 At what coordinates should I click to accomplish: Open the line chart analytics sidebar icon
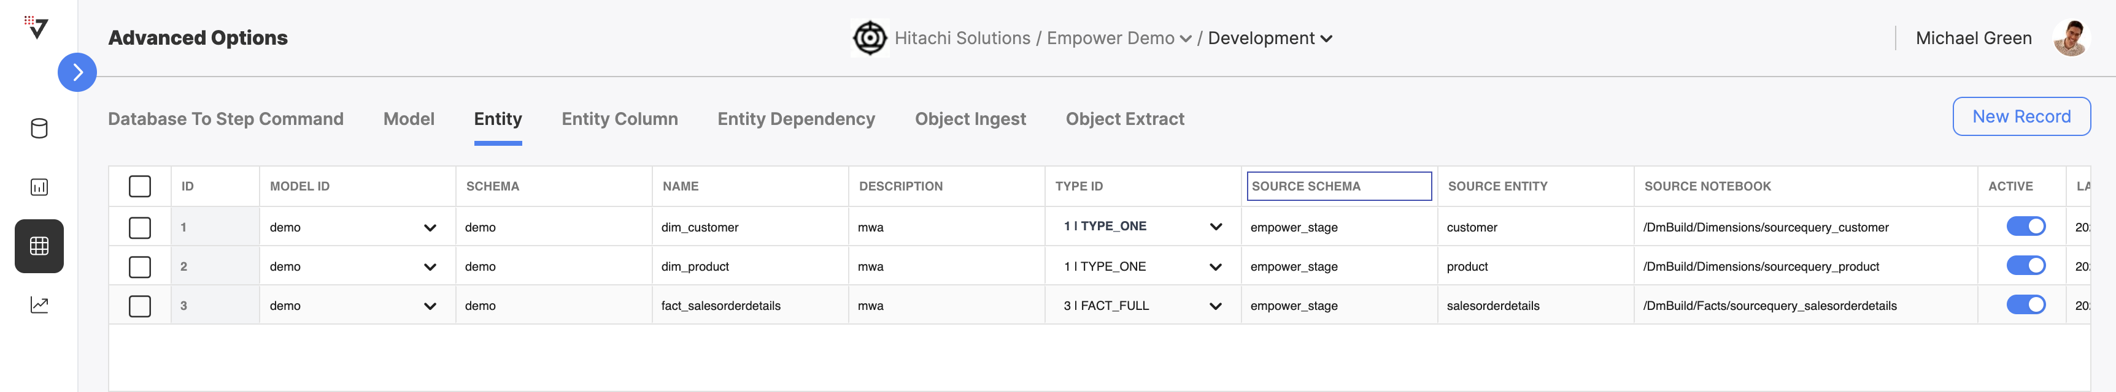(39, 305)
